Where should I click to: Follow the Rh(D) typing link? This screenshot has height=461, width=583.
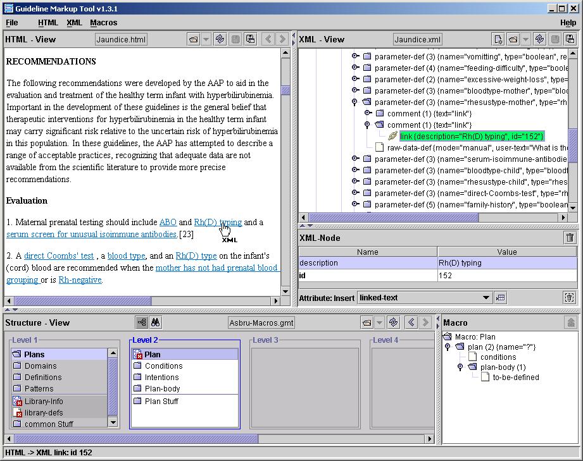pyautogui.click(x=218, y=222)
